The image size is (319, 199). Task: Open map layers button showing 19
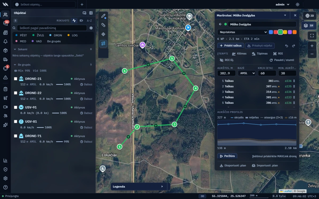[309, 25]
